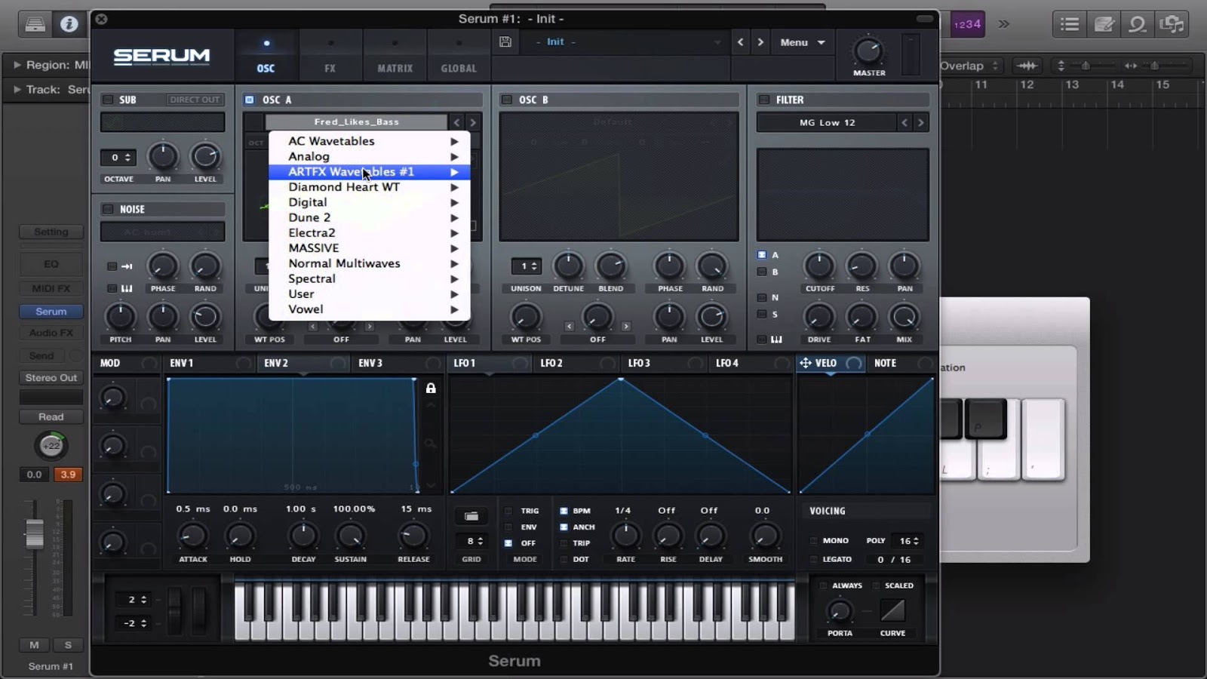Adjust the filter CUTOFF knob
The width and height of the screenshot is (1207, 679).
[x=819, y=266]
